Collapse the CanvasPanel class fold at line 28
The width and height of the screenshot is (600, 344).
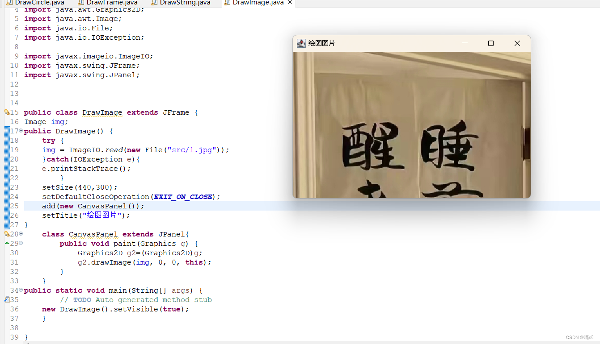pos(21,234)
